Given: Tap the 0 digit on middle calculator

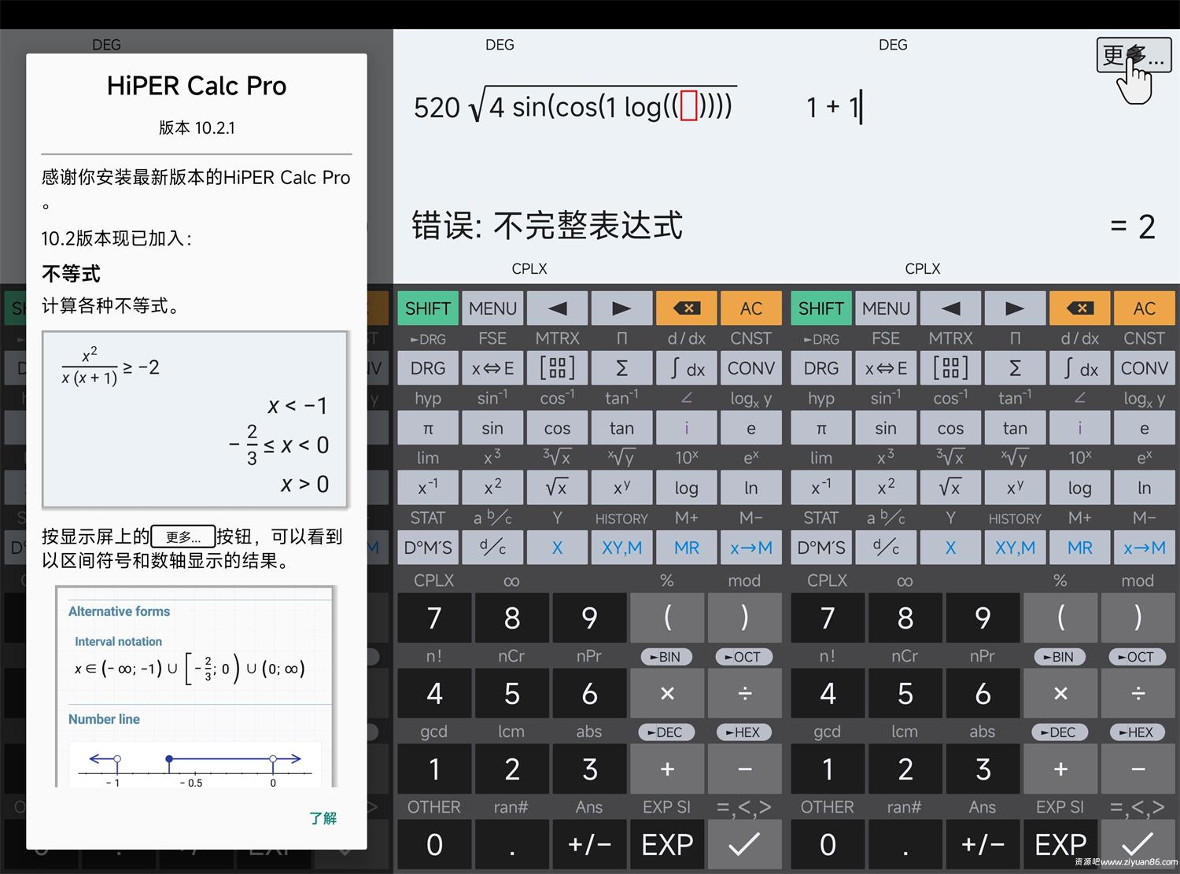Looking at the screenshot, I should (434, 845).
